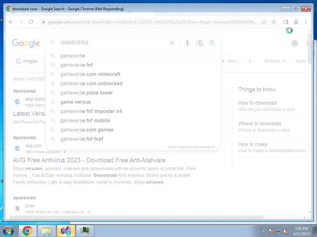Click the horizontal scrollbar at page bottom
Viewport: 317px width, 237px height.
tap(137, 218)
